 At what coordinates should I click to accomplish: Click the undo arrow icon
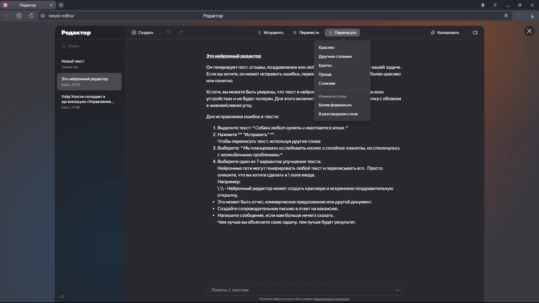point(168,33)
